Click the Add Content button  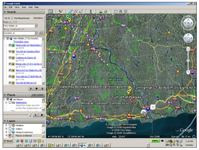point(38,95)
